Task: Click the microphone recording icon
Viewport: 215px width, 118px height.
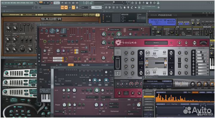Action: [x=139, y=3]
